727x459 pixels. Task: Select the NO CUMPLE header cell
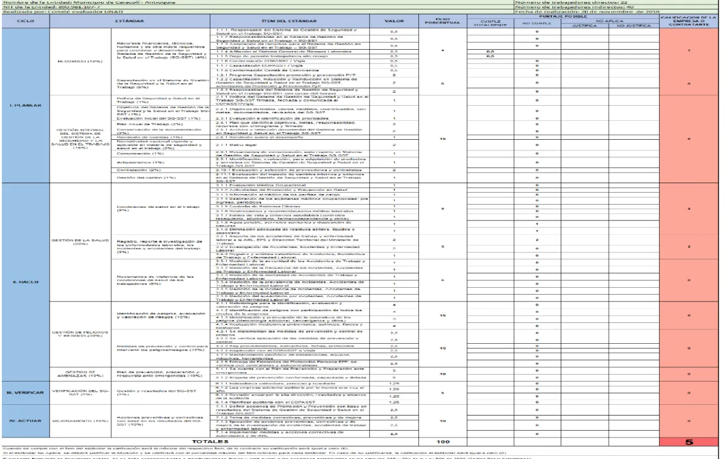537,23
